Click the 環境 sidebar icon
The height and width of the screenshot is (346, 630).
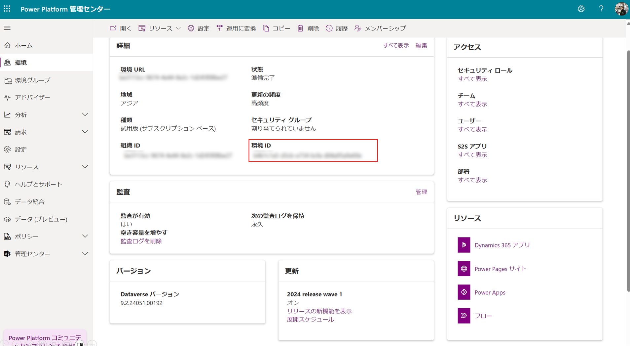[x=7, y=63]
